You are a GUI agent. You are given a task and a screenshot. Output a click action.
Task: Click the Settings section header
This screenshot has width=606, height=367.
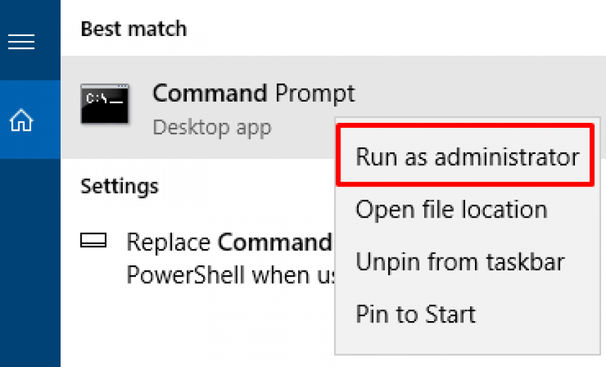[x=119, y=186]
